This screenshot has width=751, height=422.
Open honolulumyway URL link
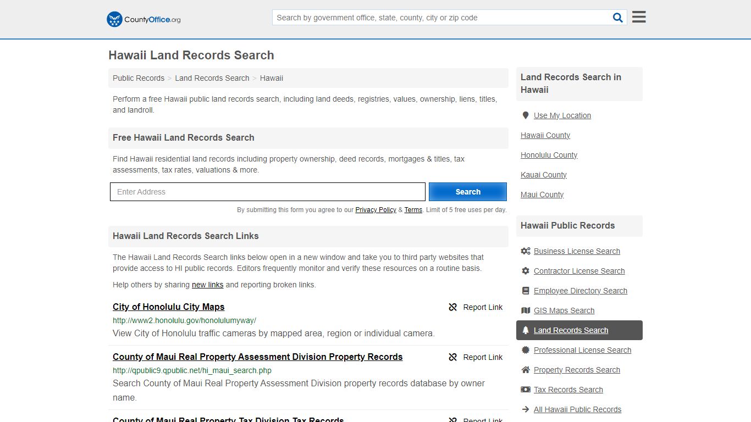[x=184, y=320]
